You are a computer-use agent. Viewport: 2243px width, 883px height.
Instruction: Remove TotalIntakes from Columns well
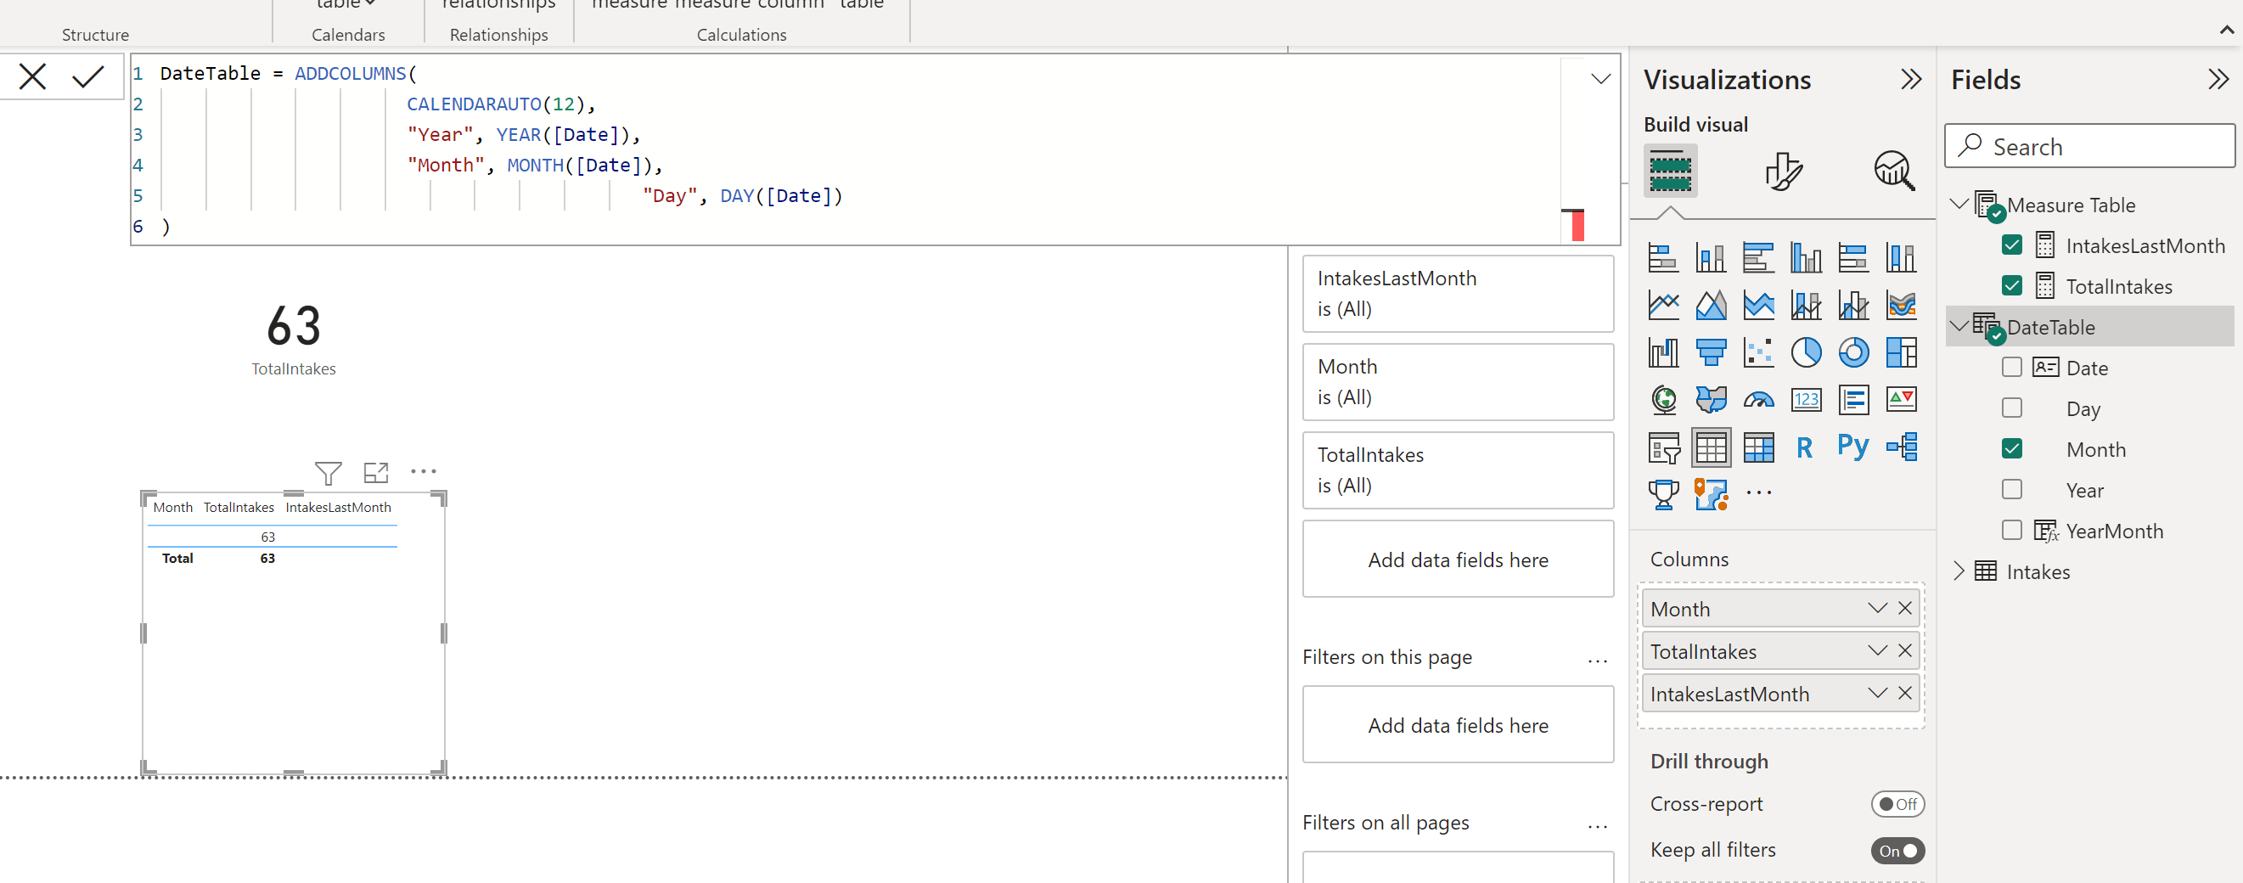tap(1905, 650)
